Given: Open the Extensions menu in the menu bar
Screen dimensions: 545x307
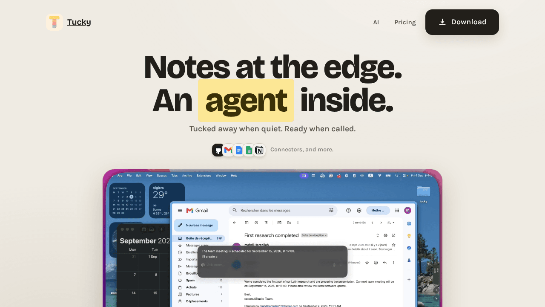Looking at the screenshot, I should [x=204, y=176].
